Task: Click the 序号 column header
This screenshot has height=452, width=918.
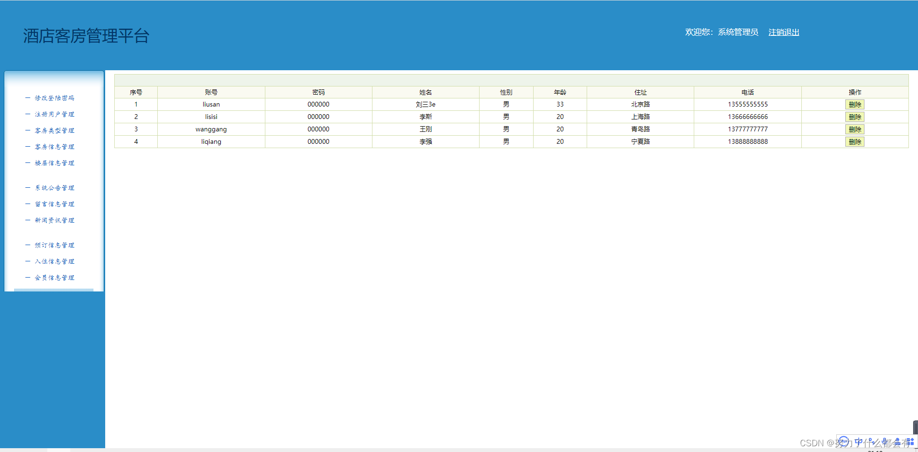Action: click(x=136, y=92)
